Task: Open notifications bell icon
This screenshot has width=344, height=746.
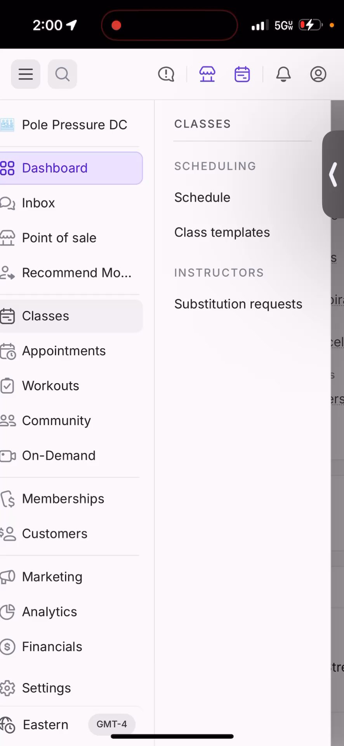Action: pos(283,74)
